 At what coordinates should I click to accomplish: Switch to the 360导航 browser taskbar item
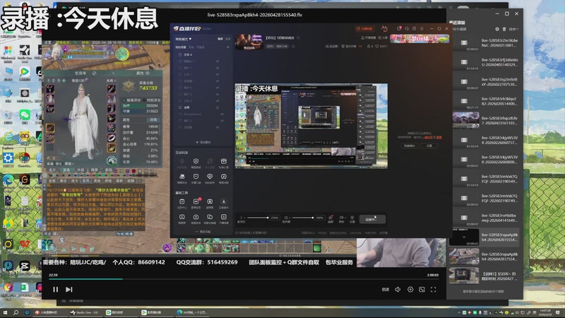tap(191, 312)
